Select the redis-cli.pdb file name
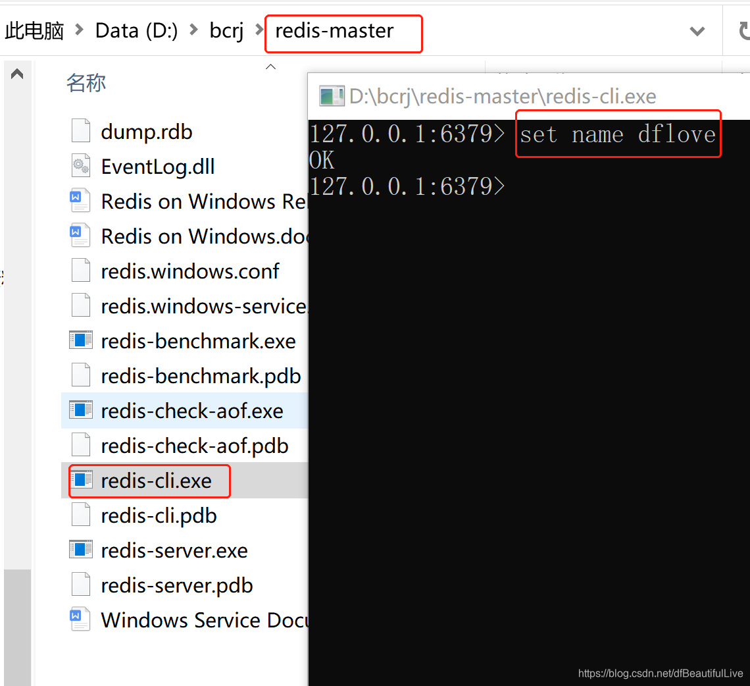Image resolution: width=750 pixels, height=686 pixels. (159, 516)
